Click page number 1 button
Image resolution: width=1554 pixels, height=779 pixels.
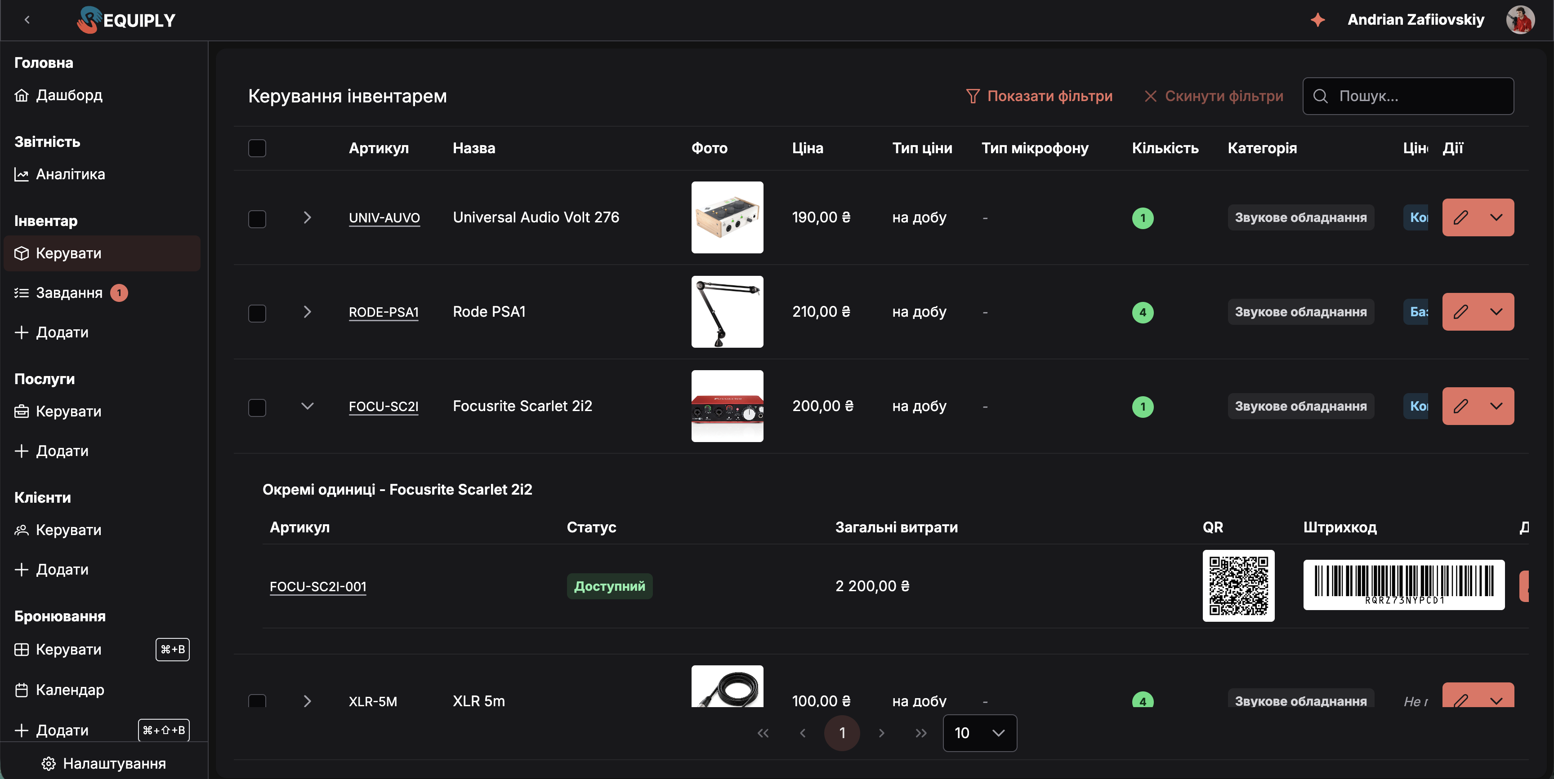point(842,733)
